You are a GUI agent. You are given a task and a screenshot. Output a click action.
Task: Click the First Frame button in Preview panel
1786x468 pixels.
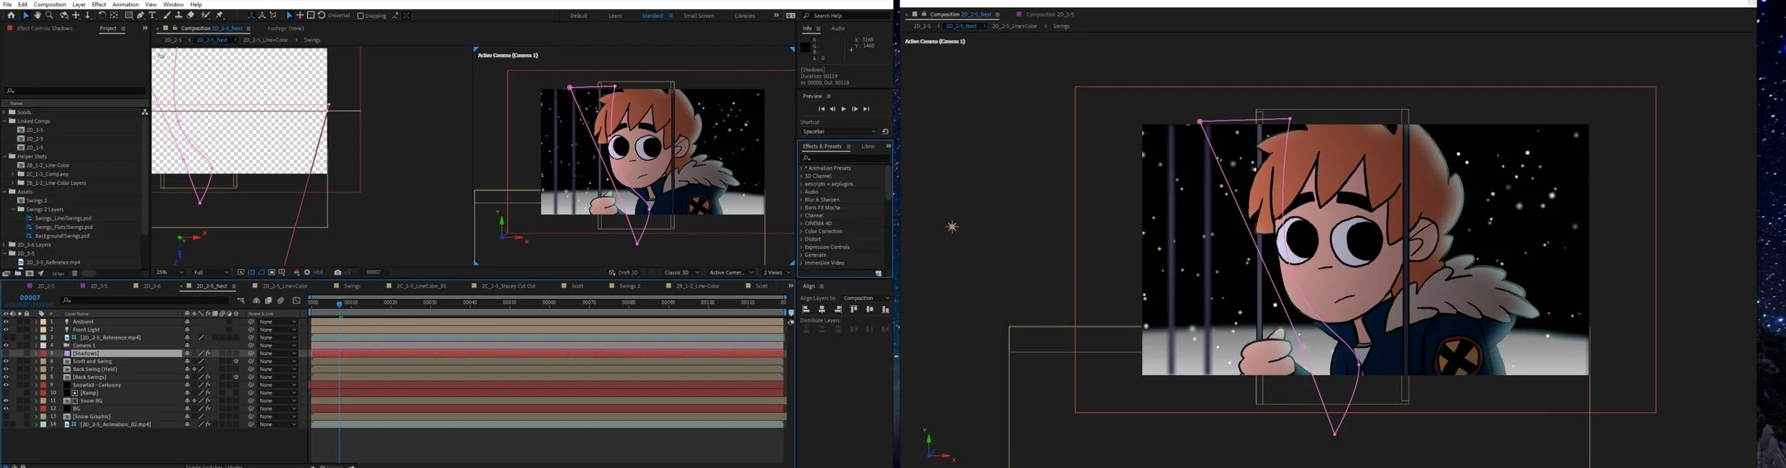[822, 109]
